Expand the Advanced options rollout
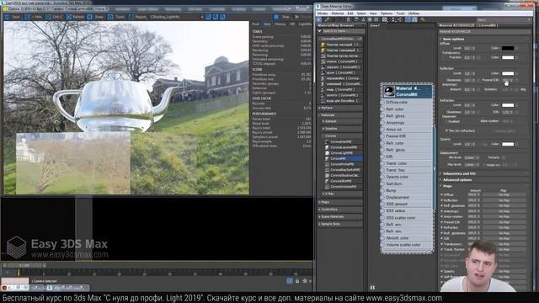 (485, 179)
